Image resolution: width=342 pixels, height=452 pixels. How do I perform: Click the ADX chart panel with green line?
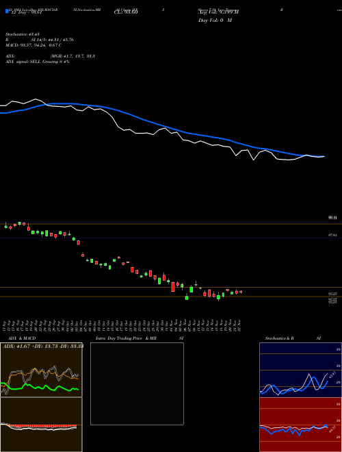[x=41, y=370]
